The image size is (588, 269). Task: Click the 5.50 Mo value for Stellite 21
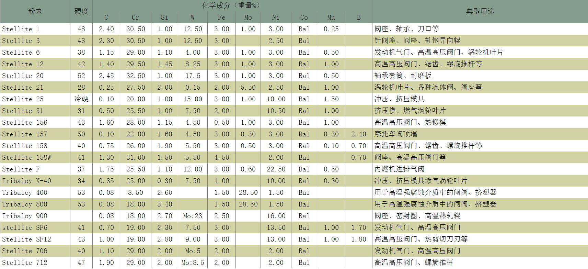pos(248,88)
